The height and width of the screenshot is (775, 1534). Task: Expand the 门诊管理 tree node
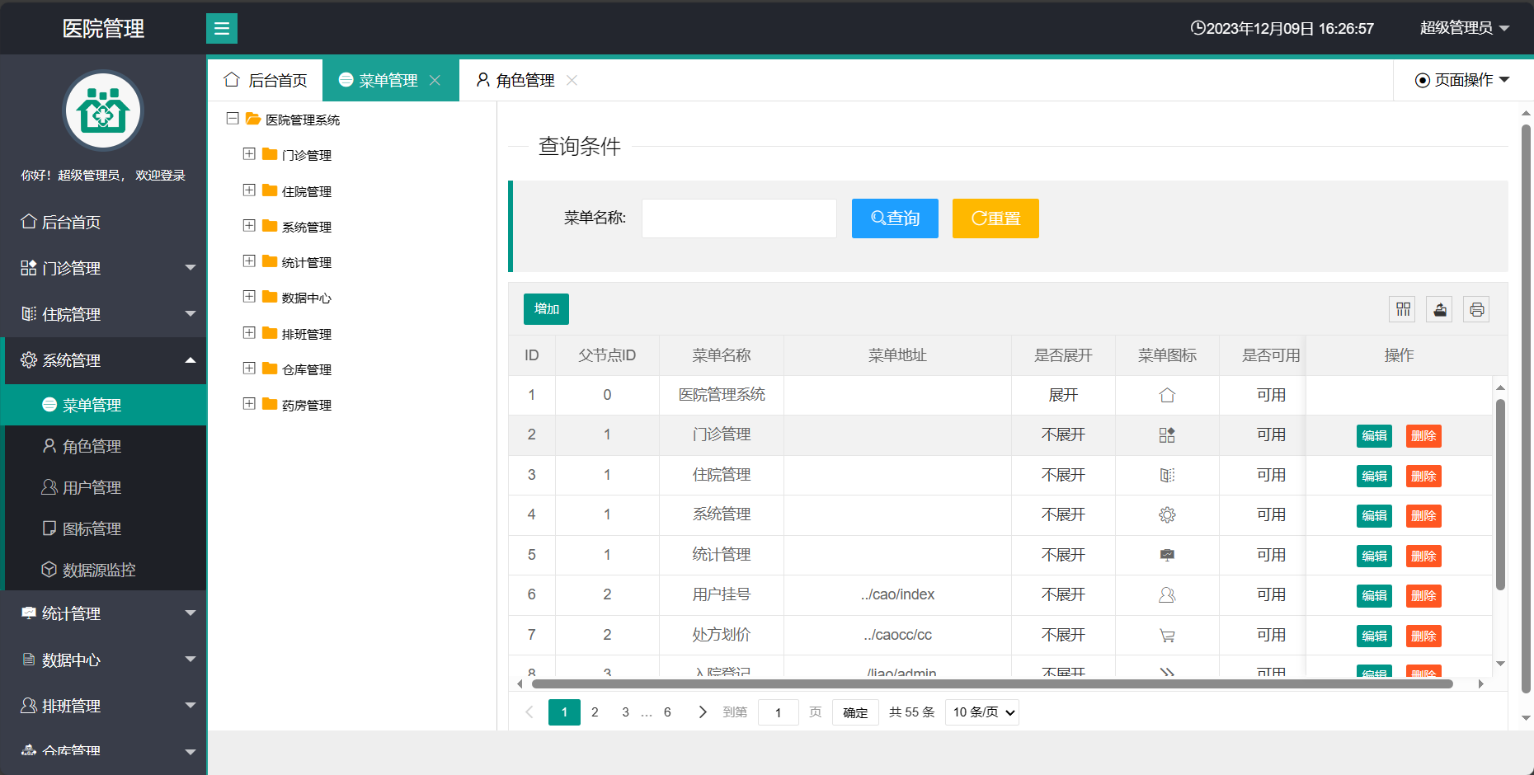click(249, 154)
